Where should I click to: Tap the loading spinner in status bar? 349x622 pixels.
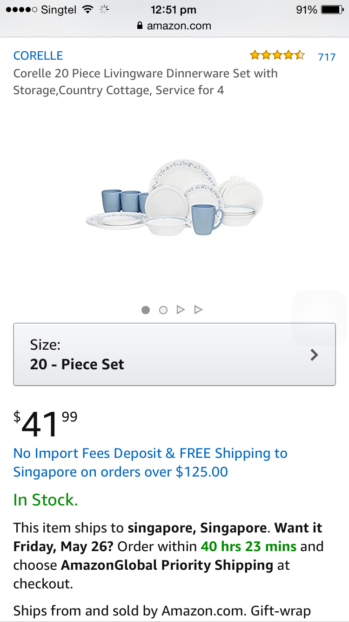pyautogui.click(x=105, y=10)
